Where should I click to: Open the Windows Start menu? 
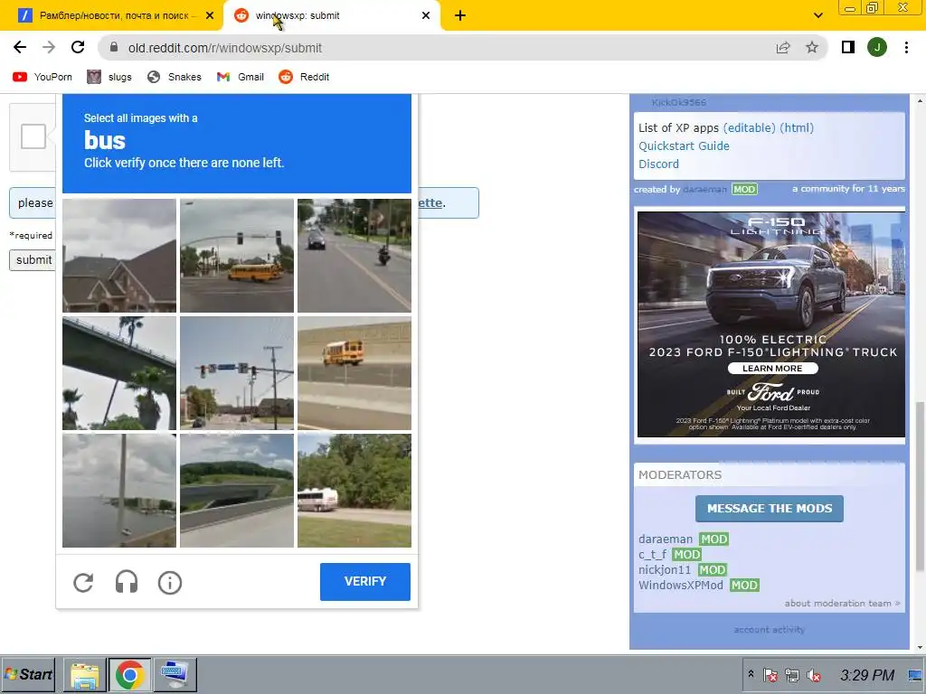(28, 674)
